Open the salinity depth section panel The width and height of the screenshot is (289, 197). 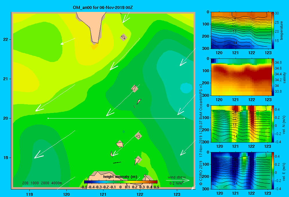coord(241,77)
